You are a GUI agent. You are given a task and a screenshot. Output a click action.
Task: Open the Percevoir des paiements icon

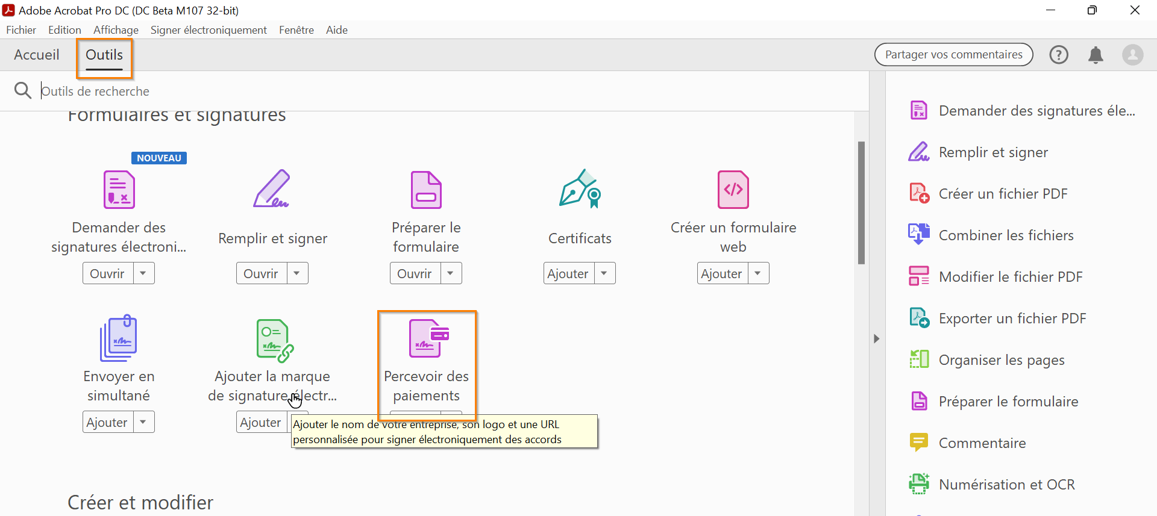click(429, 338)
